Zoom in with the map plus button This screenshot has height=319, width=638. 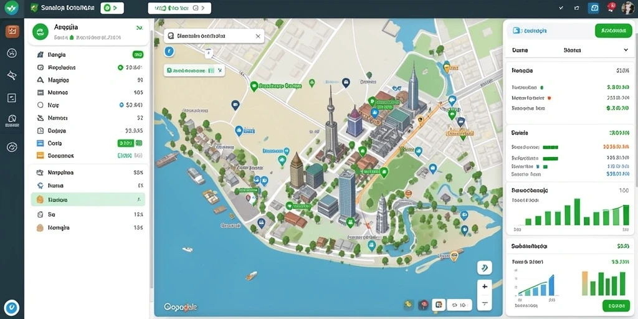coord(485,287)
